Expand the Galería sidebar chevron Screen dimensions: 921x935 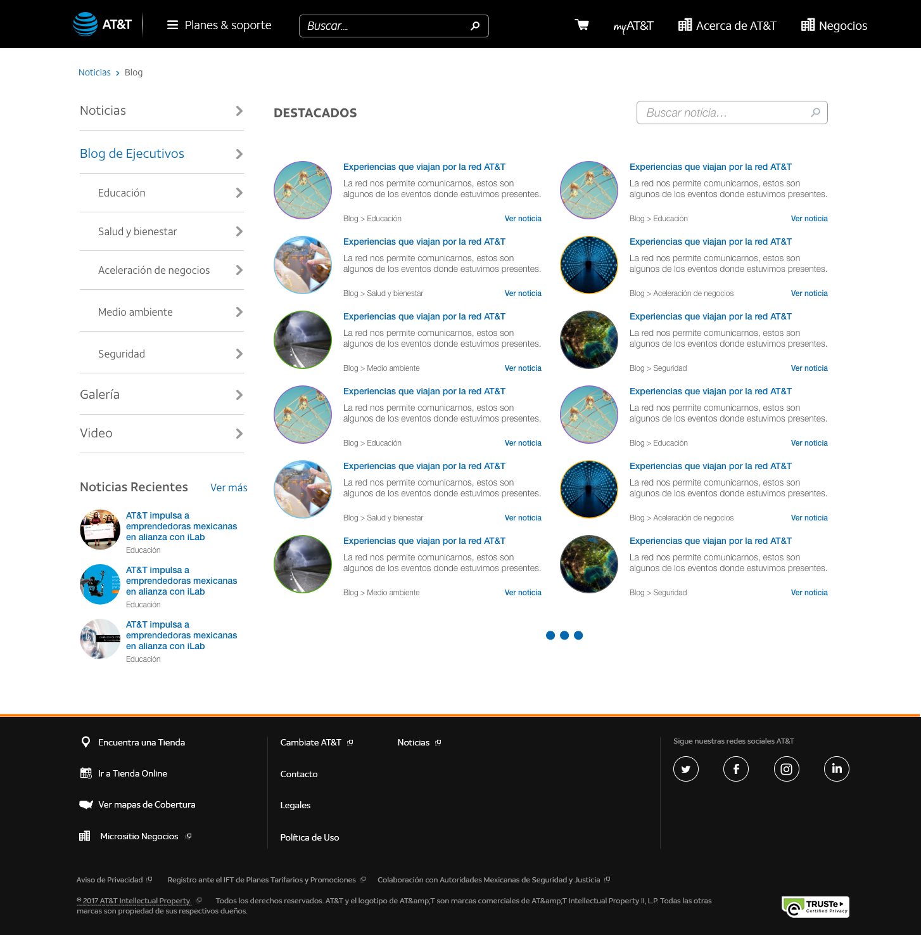tap(239, 395)
